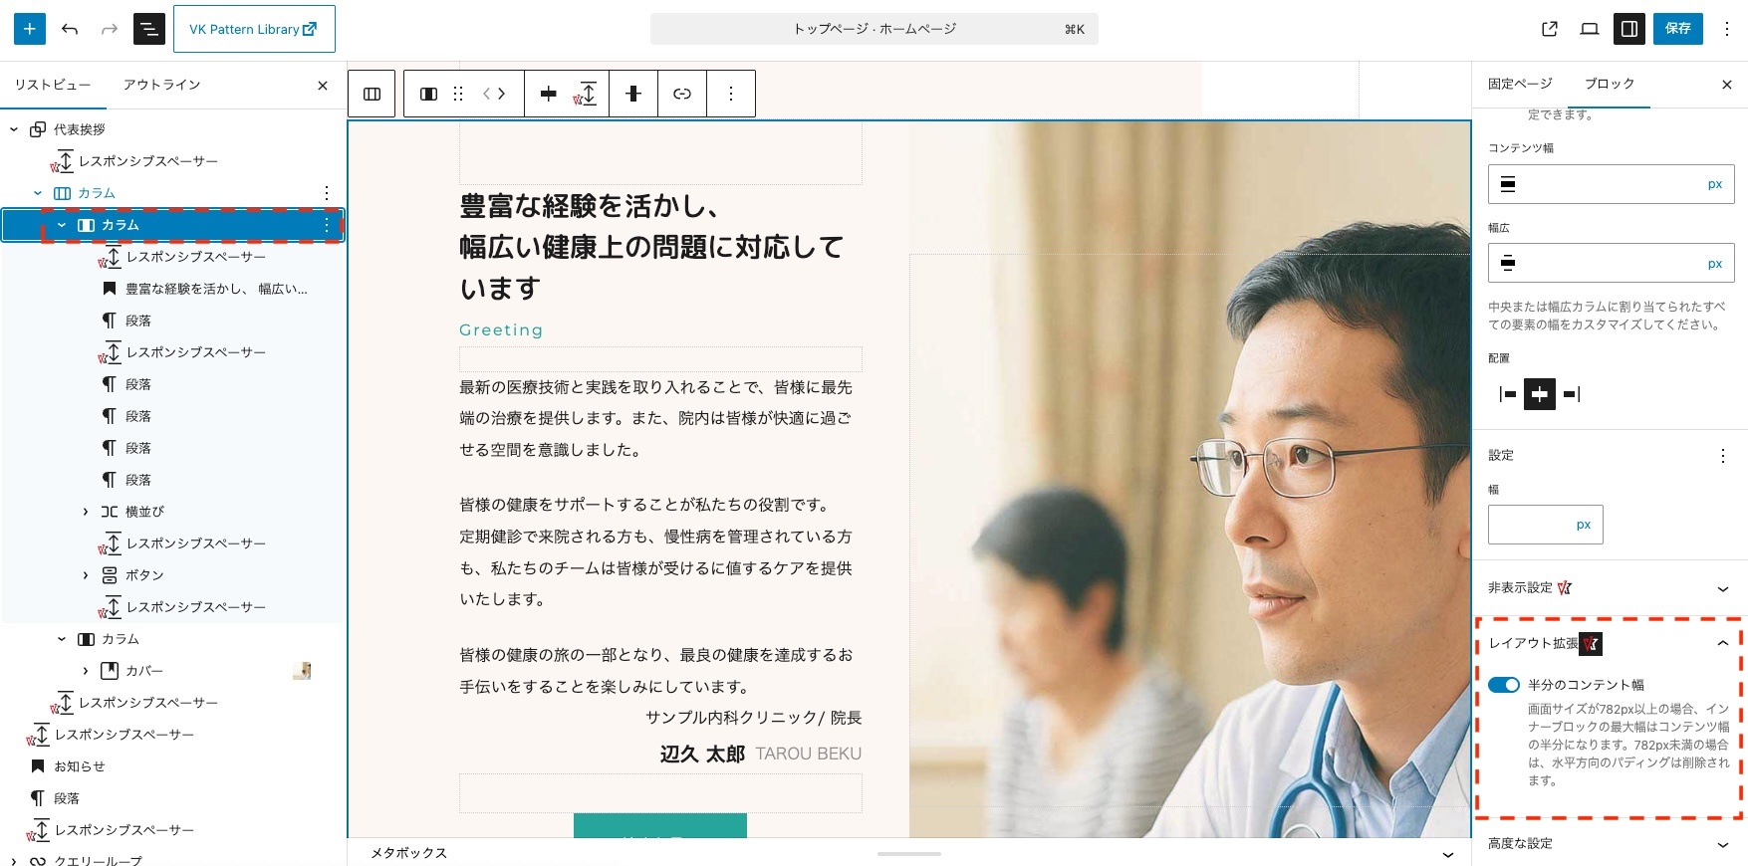1748x866 pixels.
Task: Select left alignment in 配置 options
Action: [x=1508, y=394]
